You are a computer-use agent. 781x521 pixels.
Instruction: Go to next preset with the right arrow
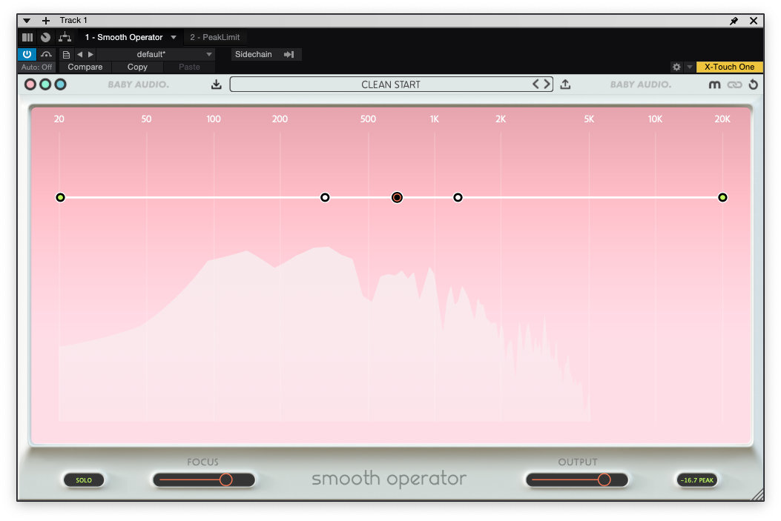(90, 54)
